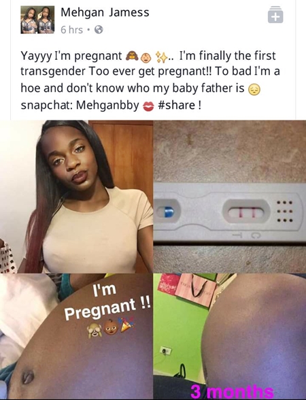
Task: Click the red lips kiss emoji
Action: pos(148,106)
